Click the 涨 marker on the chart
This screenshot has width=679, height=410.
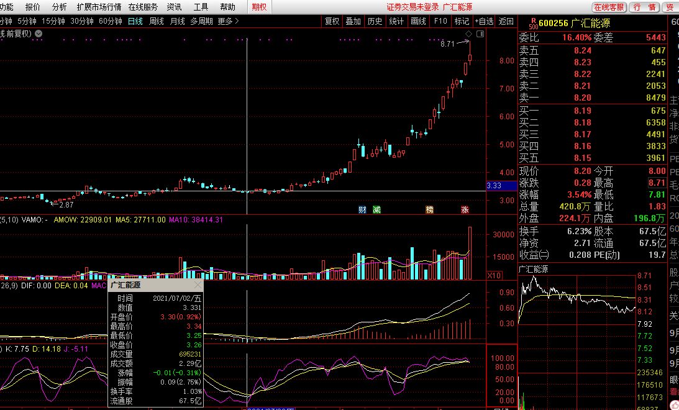[465, 209]
